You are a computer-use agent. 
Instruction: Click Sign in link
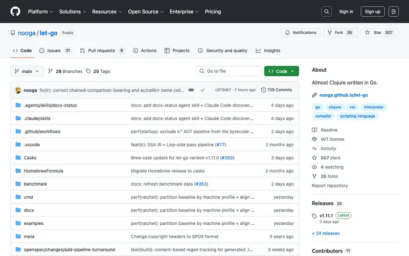point(346,11)
